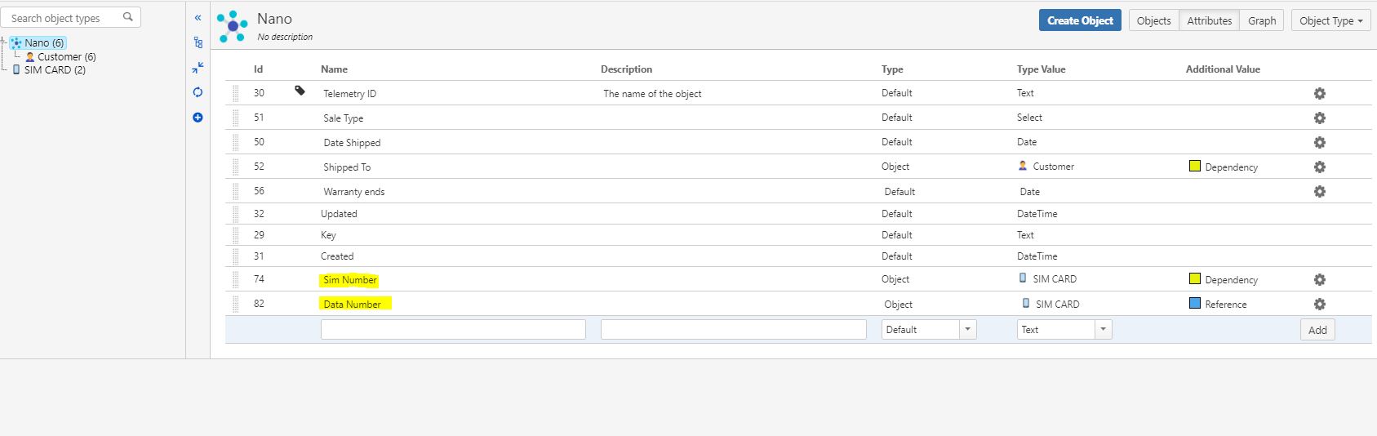
Task: Click the label tag icon on Telemetry ID
Action: click(x=300, y=91)
